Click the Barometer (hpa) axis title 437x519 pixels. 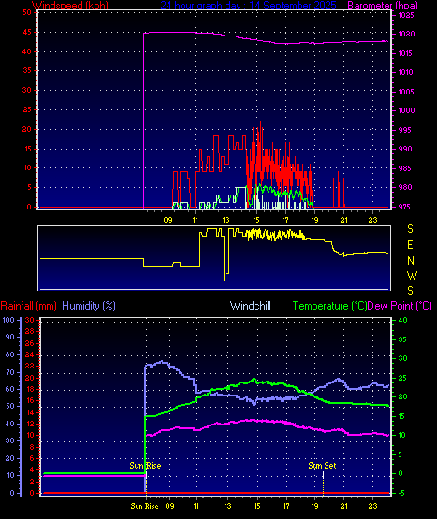383,6
